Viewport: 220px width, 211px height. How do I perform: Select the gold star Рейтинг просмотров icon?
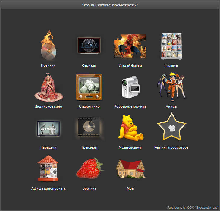click(171, 127)
